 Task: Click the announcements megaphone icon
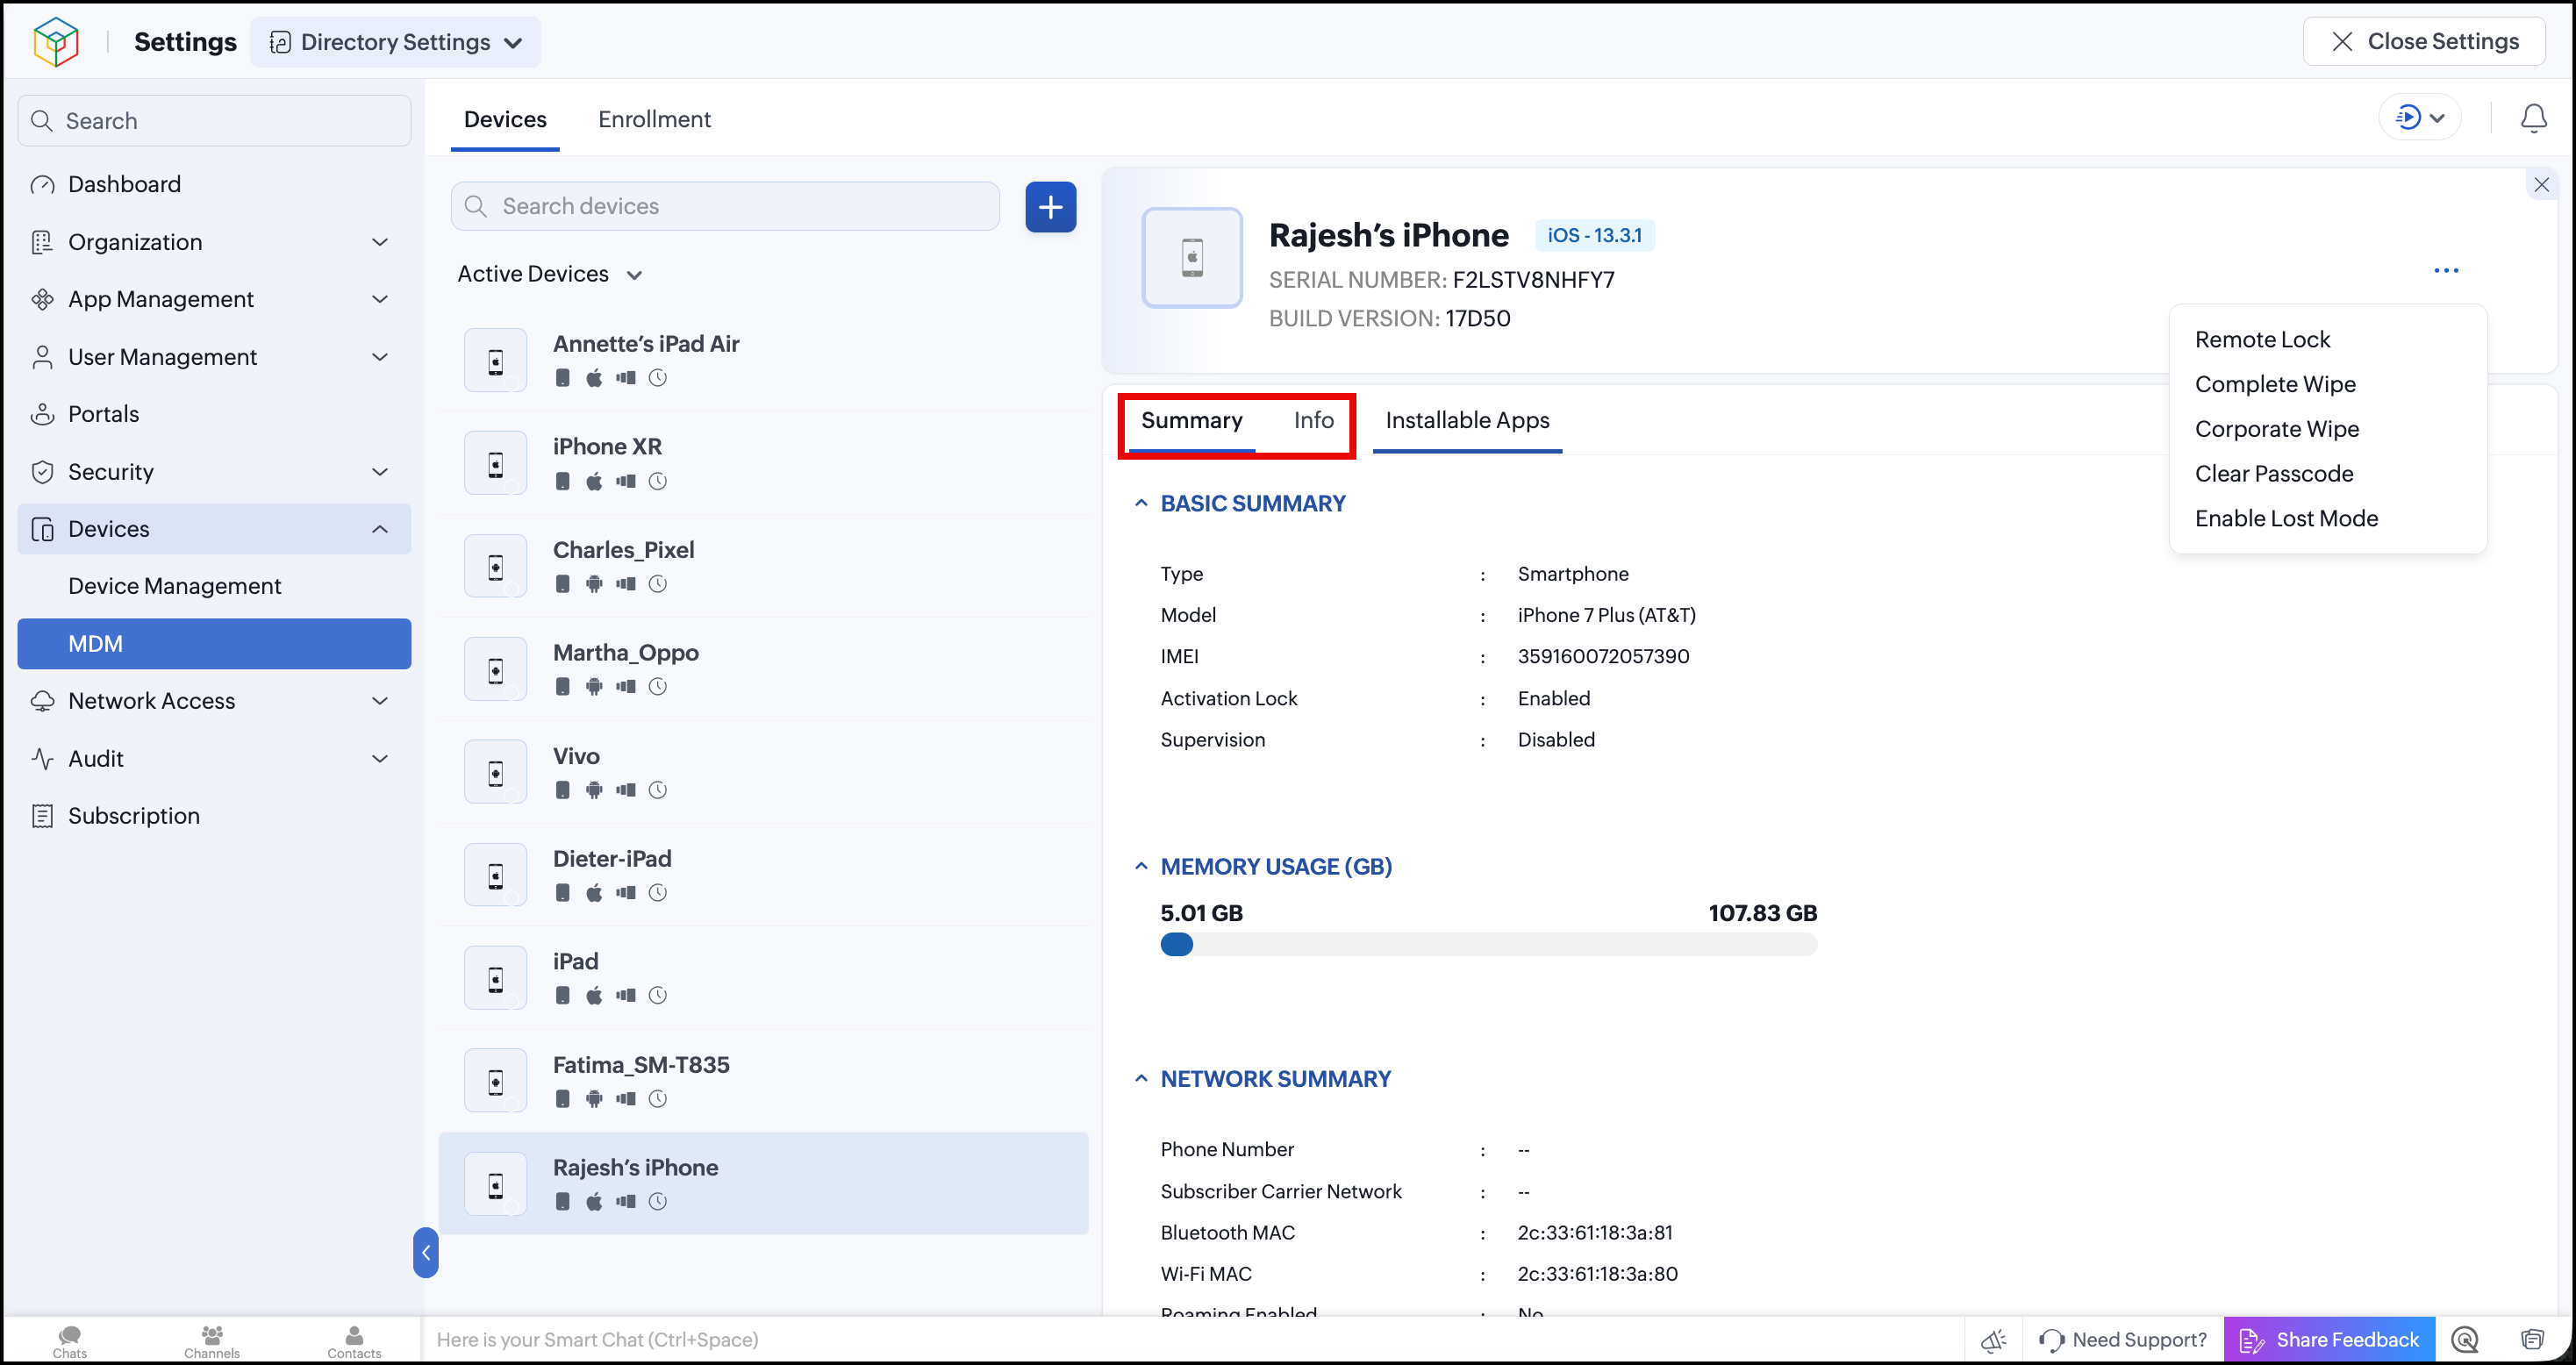(x=1993, y=1340)
